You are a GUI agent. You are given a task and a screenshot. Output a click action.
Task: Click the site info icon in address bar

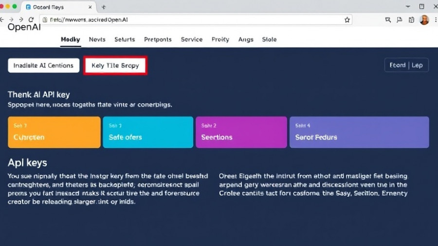coord(45,20)
